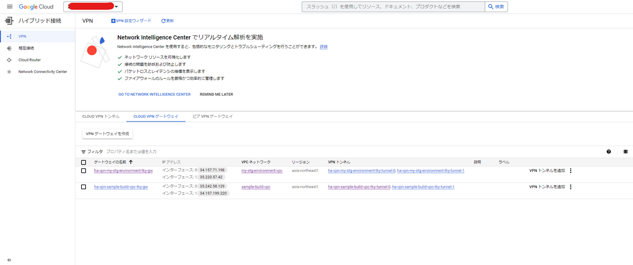This screenshot has width=633, height=265.
Task: Open the main hamburger navigation menu
Action: [9, 6]
